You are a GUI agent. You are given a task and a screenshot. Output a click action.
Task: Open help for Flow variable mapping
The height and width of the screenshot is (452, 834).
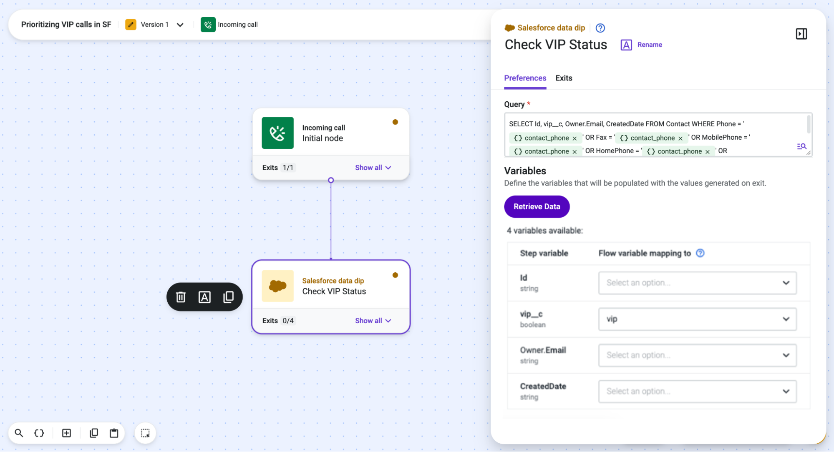pyautogui.click(x=700, y=253)
